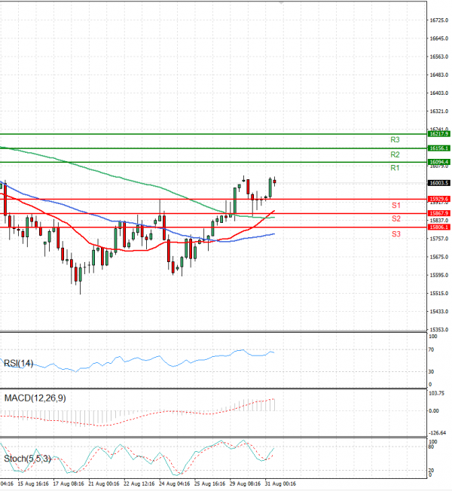The image size is (452, 491).
Task: Click the 16321.0 price axis value
Action: [439, 111]
